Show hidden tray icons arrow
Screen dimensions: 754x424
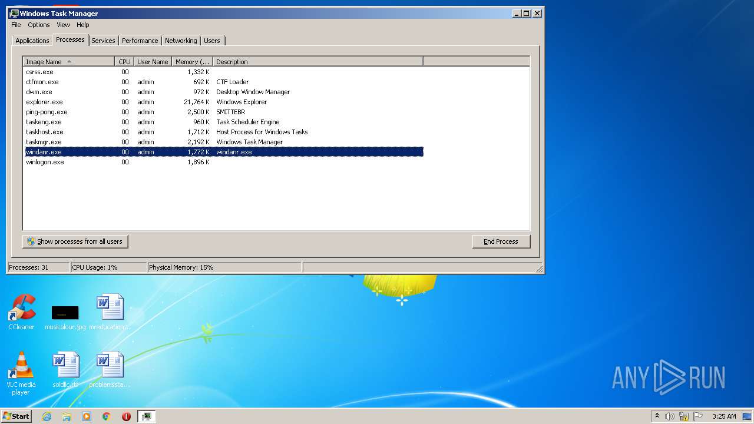(657, 416)
